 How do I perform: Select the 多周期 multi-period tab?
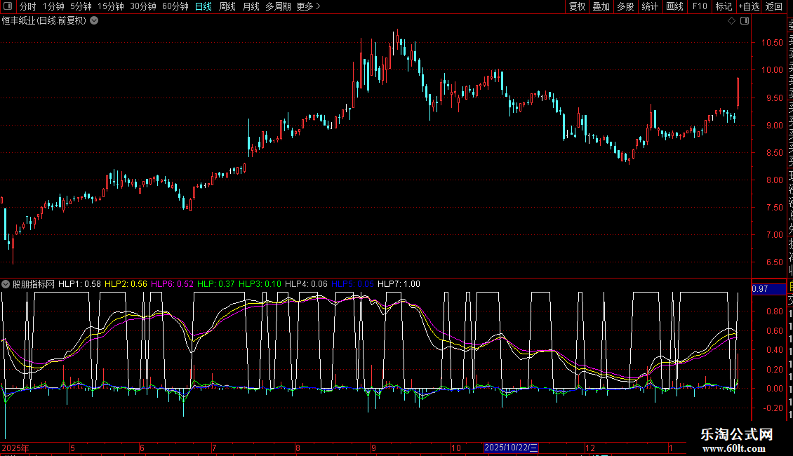[x=278, y=6]
